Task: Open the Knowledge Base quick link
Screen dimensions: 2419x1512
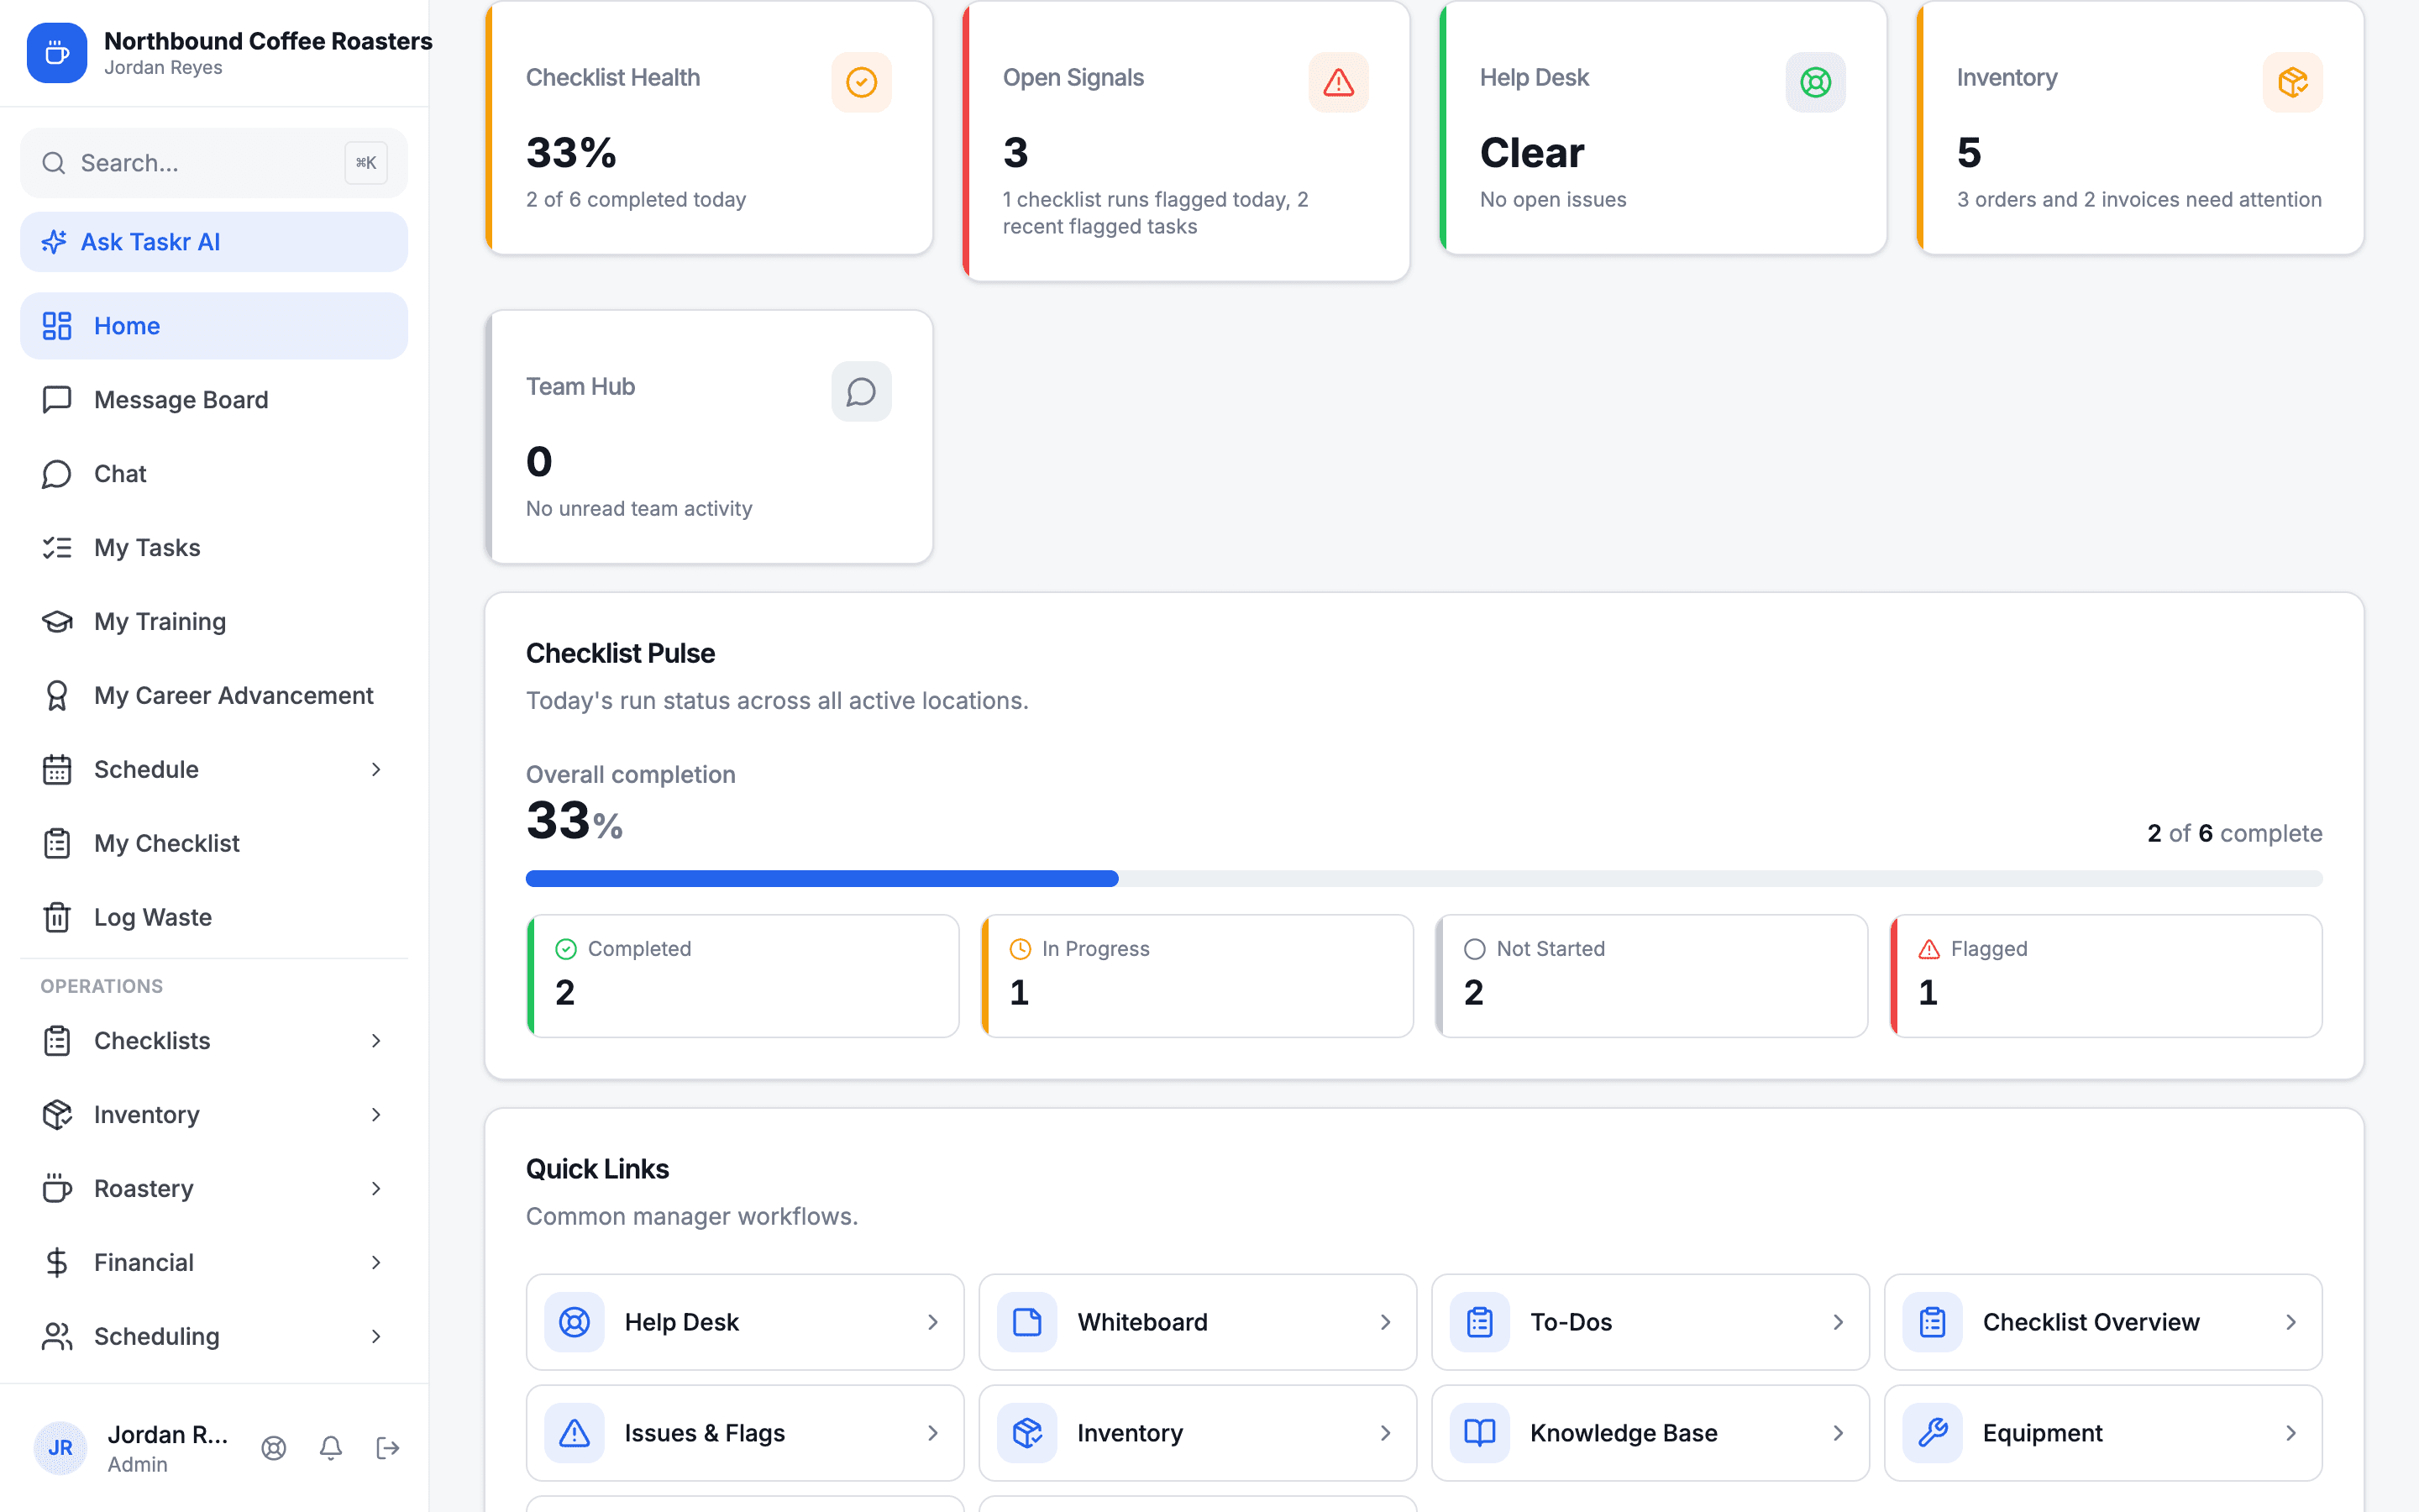Action: (1650, 1433)
